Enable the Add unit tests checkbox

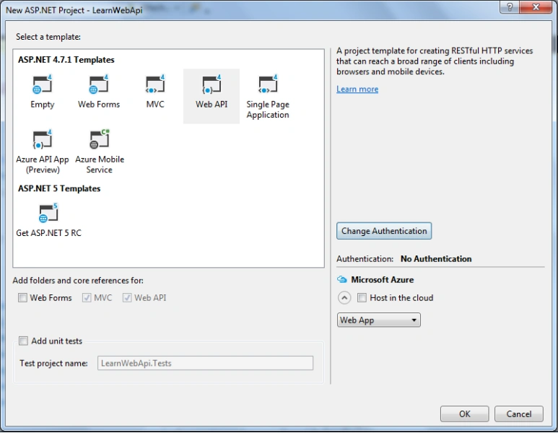(x=23, y=341)
